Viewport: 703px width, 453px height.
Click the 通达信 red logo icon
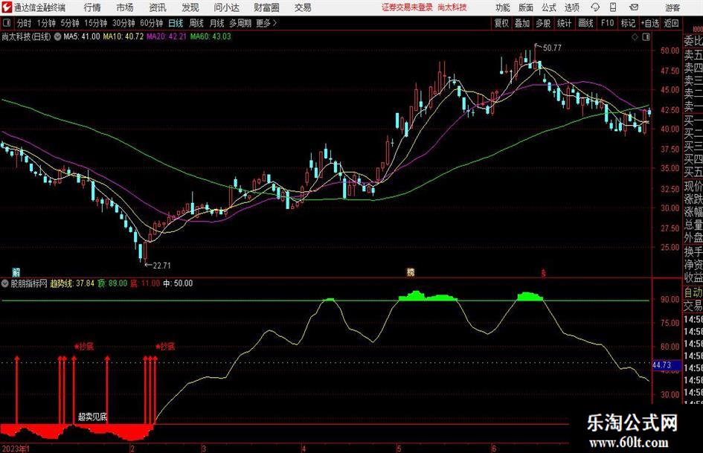point(7,7)
